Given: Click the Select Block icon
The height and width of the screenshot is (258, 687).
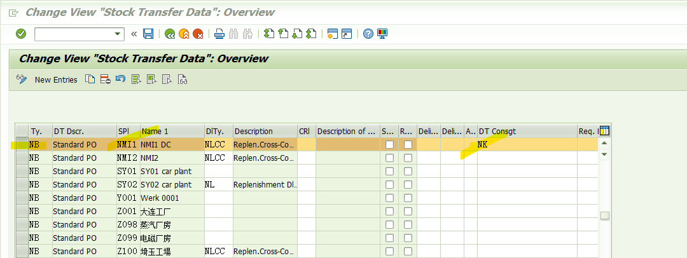Looking at the screenshot, I should click(151, 79).
